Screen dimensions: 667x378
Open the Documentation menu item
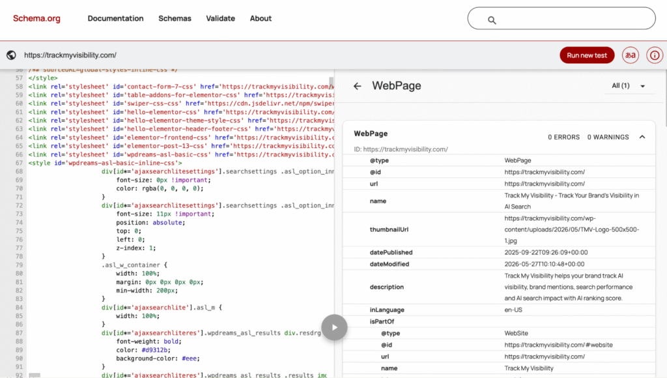click(115, 18)
